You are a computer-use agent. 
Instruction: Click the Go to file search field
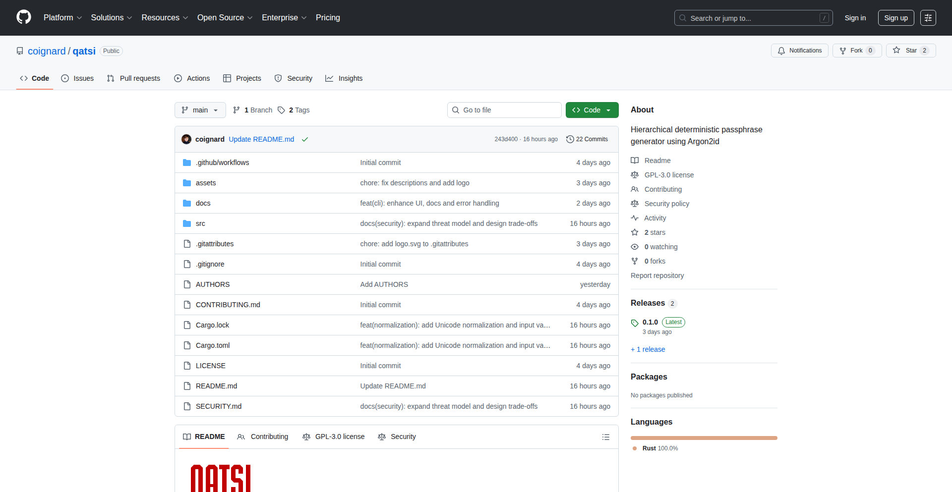click(x=504, y=110)
